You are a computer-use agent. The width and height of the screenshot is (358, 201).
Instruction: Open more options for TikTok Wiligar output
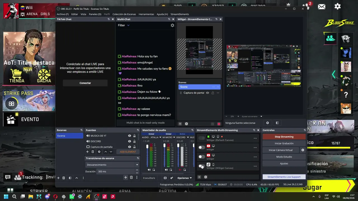255,166
